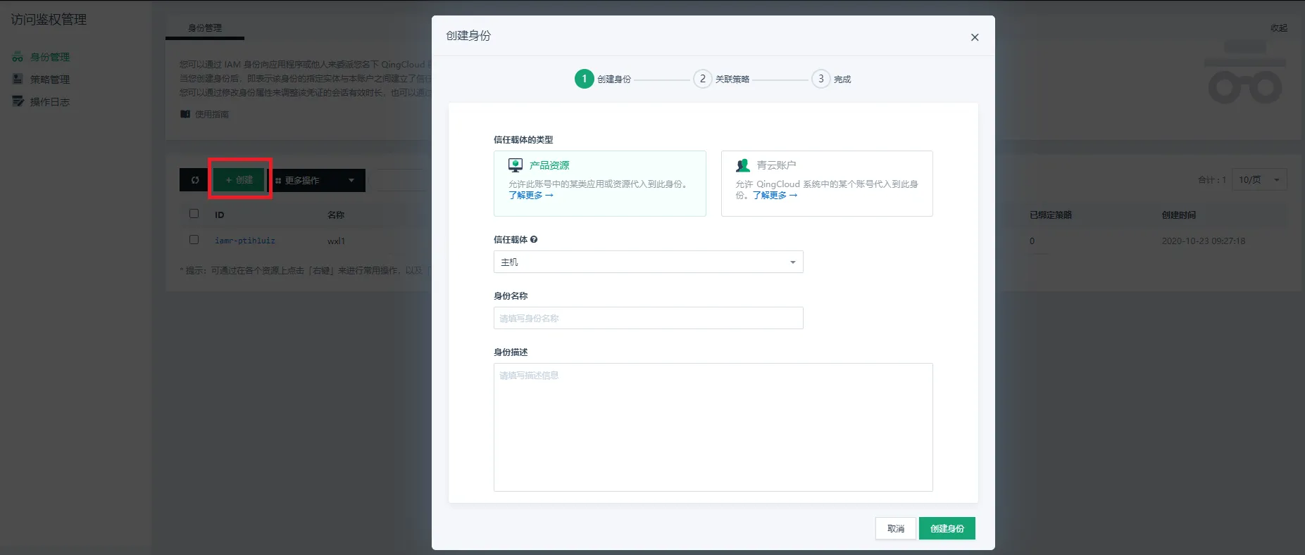Click the 创建时间 column header
This screenshot has height=555, width=1305.
pos(1179,215)
